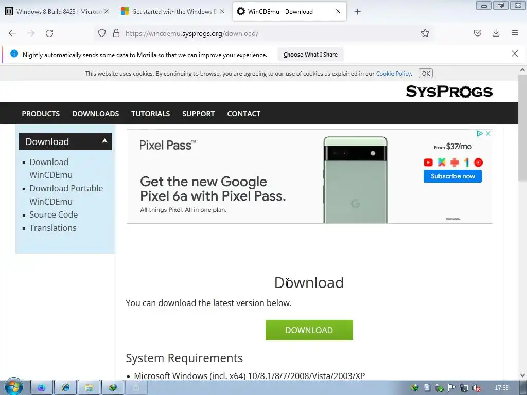The width and height of the screenshot is (527, 395).
Task: Open the TUTORIALS menu
Action: (151, 114)
